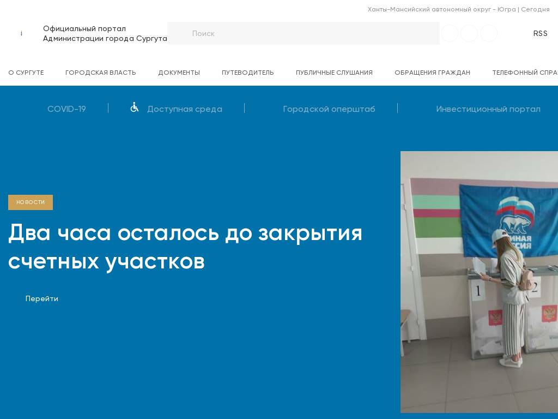Open the RSS feed link

tap(540, 33)
